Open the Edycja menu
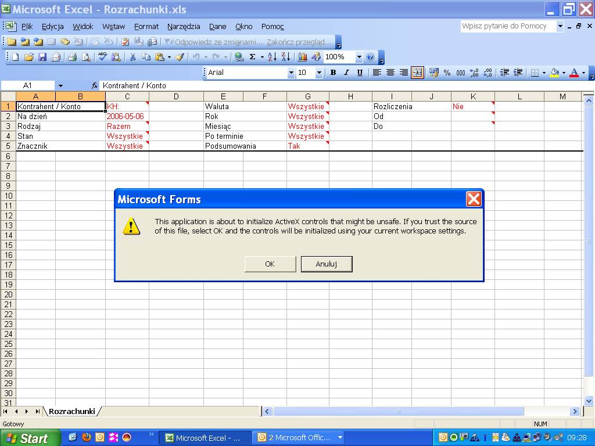The image size is (595, 446). click(x=53, y=27)
